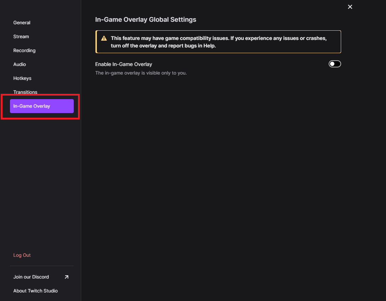Screen dimensions: 386x301
Task: Click the external link arrow beside Discord
Action: (67, 277)
